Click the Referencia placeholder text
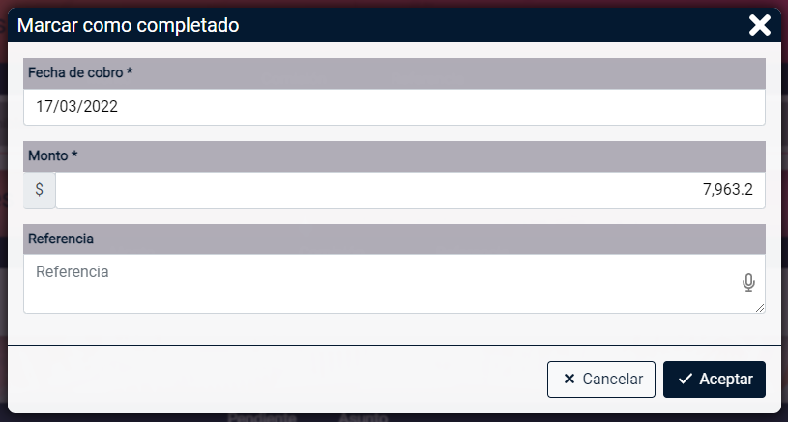Image resolution: width=788 pixels, height=422 pixels. click(x=72, y=271)
